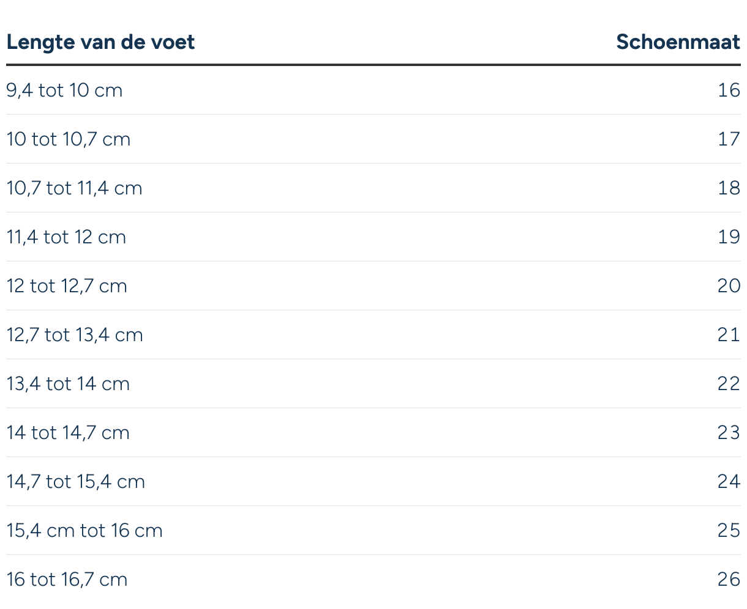Click the '14,7 tot 15,4 cm' cell
Image resolution: width=747 pixels, height=609 pixels.
pos(76,482)
